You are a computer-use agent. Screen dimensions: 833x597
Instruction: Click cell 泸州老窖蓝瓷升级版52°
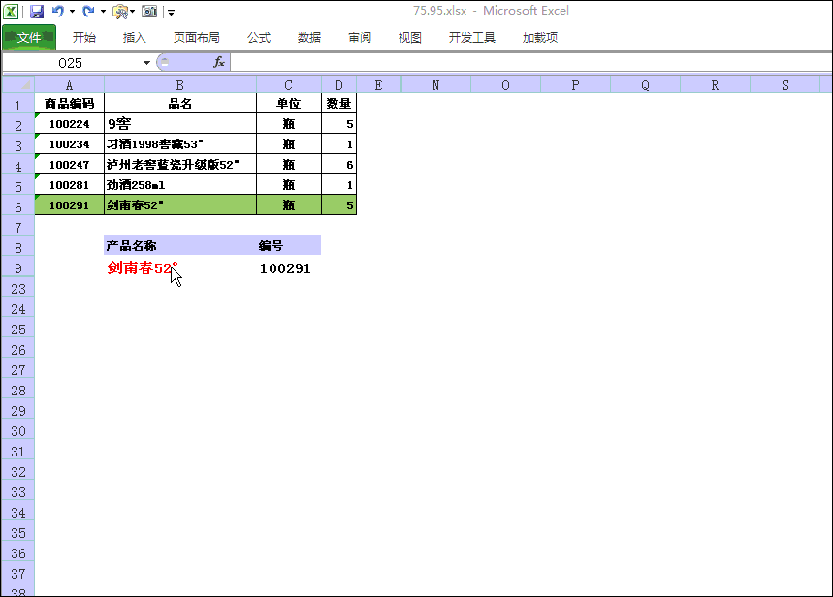(x=180, y=165)
